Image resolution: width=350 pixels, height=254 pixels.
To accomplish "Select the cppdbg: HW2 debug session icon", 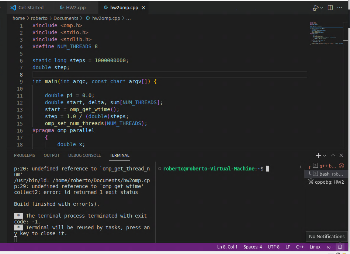I will [x=311, y=181].
